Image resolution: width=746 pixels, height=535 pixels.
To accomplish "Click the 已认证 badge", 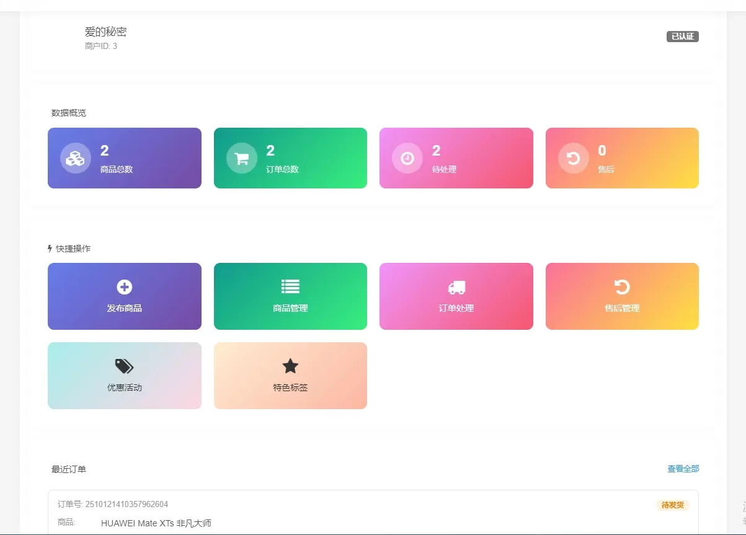I will pos(683,37).
